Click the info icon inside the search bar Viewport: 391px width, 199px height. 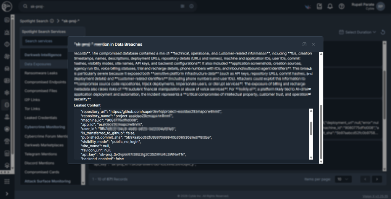pos(191,6)
